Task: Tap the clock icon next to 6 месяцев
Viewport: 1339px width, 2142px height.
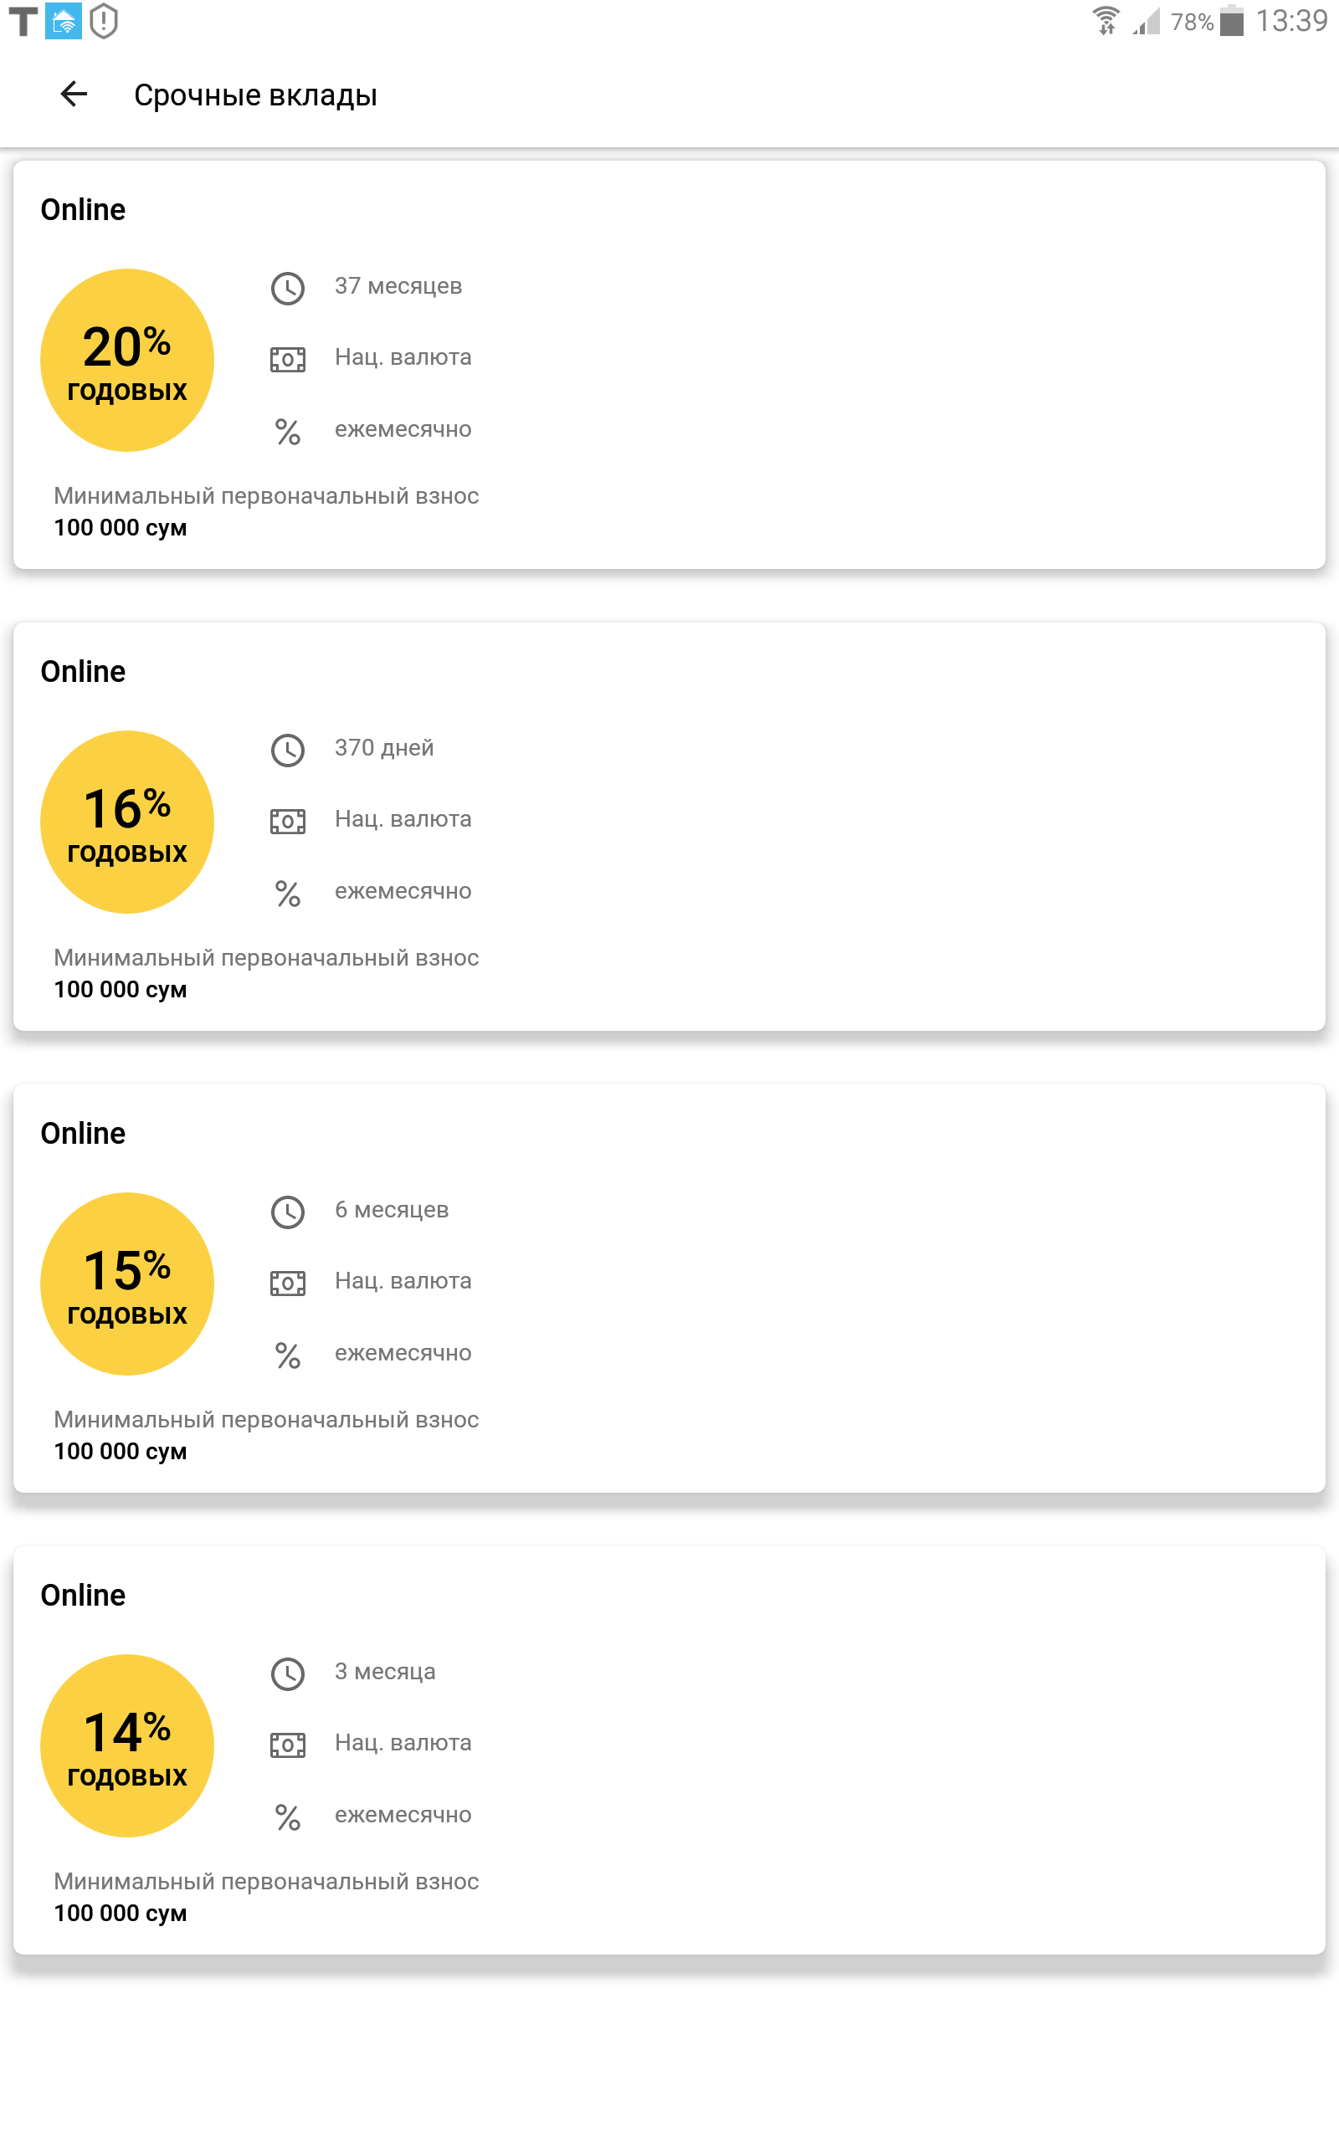Action: point(288,1212)
